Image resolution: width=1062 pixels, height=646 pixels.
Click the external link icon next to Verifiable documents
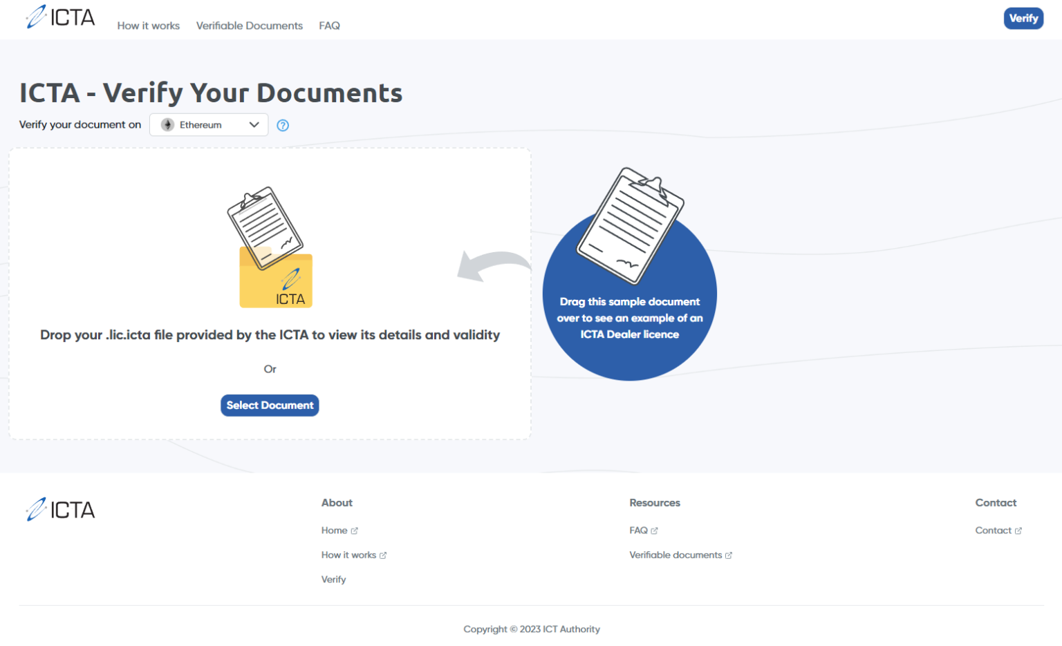point(729,555)
